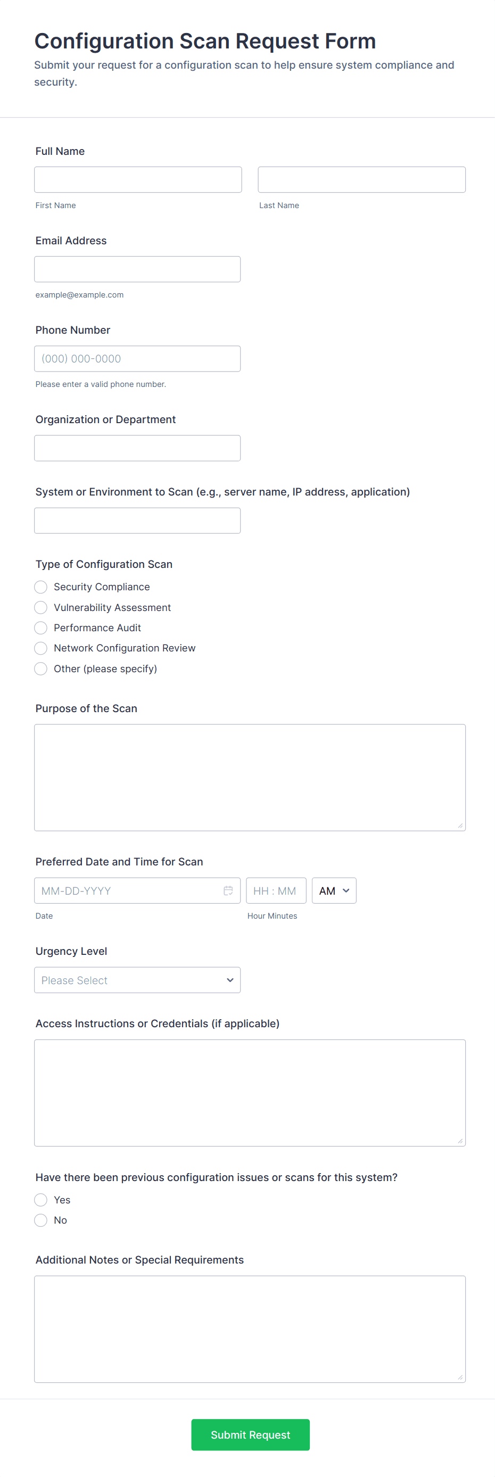This screenshot has height=1477, width=495.
Task: Select Security Compliance scan type
Action: pyautogui.click(x=41, y=587)
